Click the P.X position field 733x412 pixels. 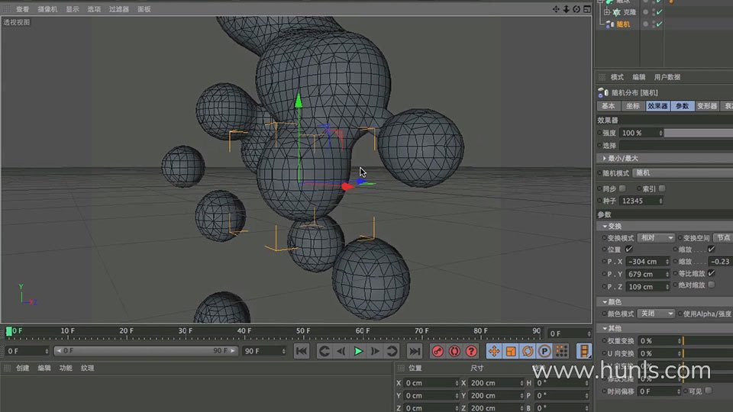pyautogui.click(x=648, y=262)
